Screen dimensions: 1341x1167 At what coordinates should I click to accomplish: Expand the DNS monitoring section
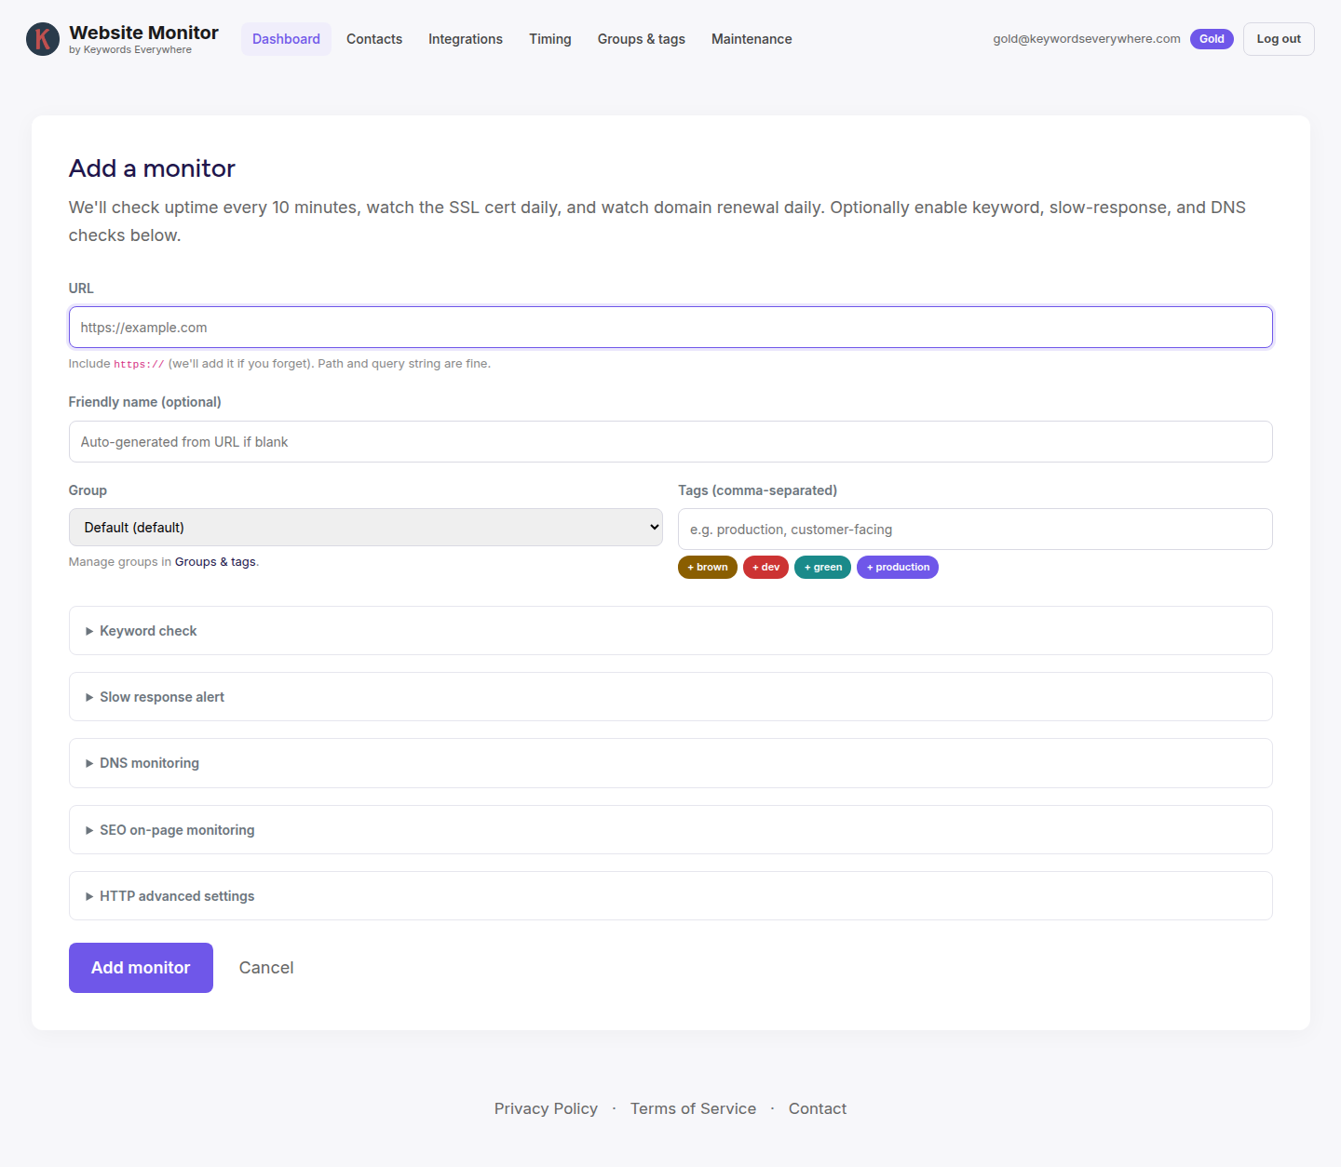(x=670, y=763)
